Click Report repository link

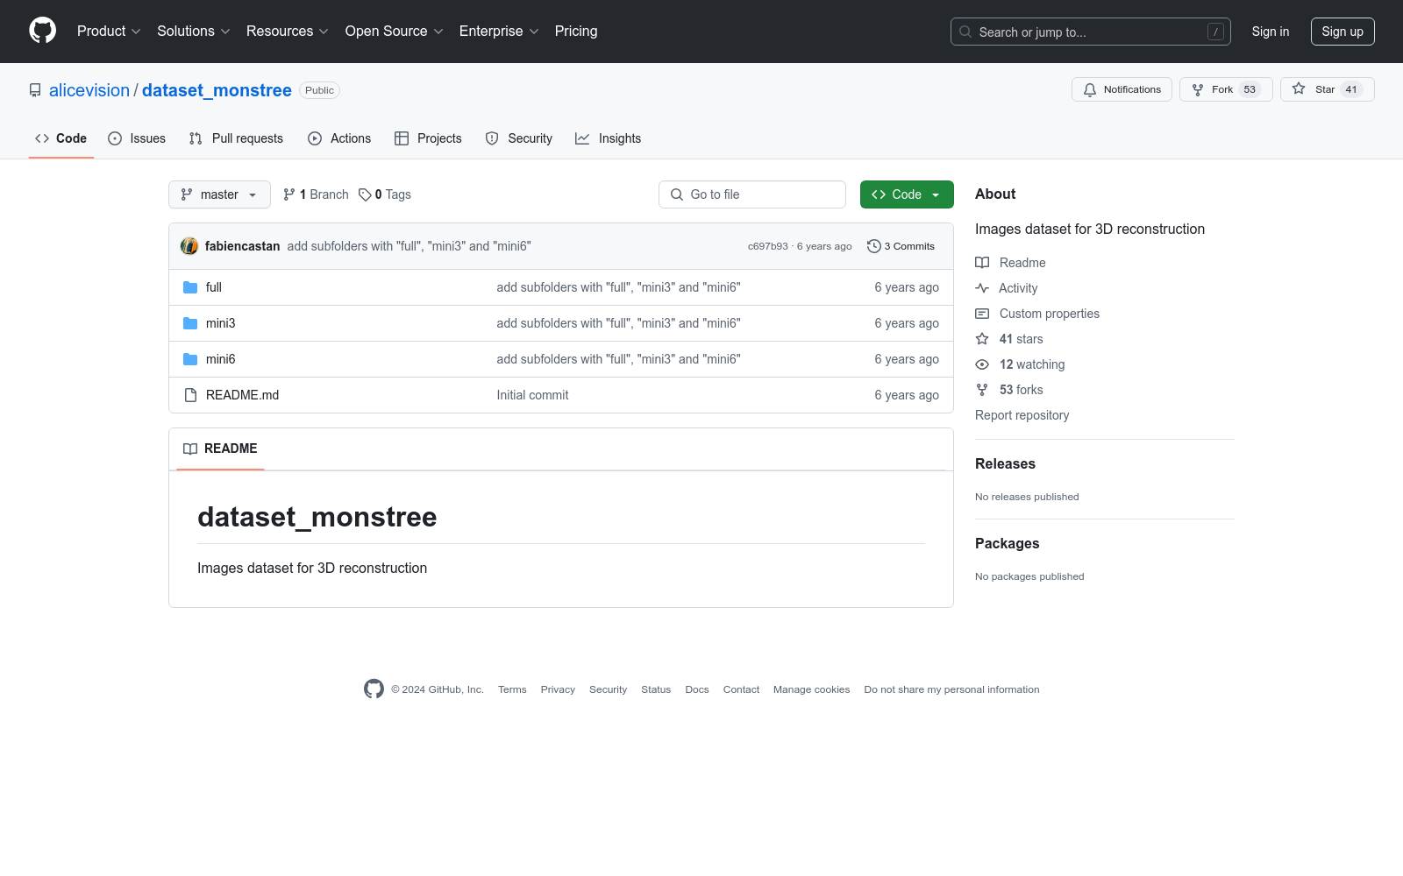pyautogui.click(x=1022, y=415)
